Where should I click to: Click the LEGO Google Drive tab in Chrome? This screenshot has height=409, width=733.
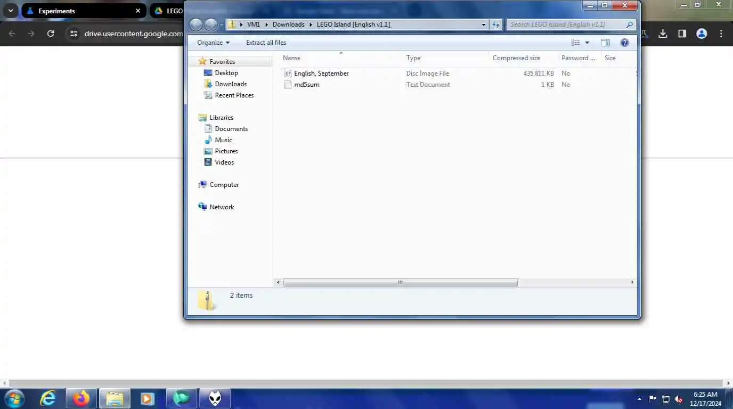tap(167, 11)
